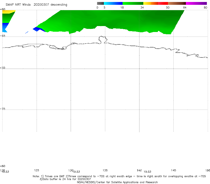This screenshot has height=184, width=210.
Task: Click color bar label '5'
Action: click(104, 8)
